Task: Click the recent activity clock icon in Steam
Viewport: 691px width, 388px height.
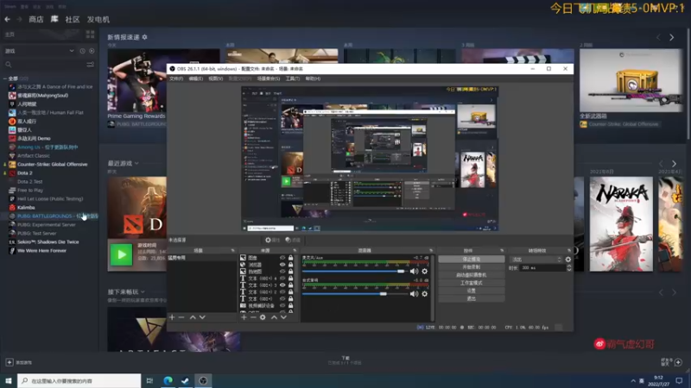Action: [82, 51]
